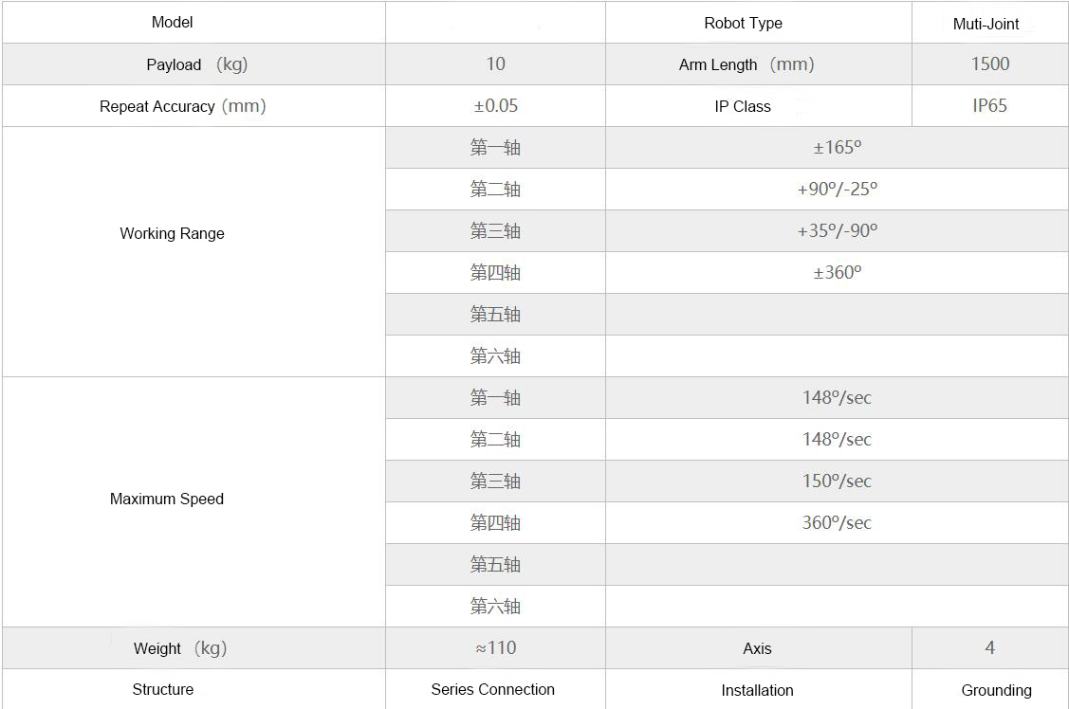Click the +90°/-25° range value
The height and width of the screenshot is (709, 1069).
[x=837, y=189]
